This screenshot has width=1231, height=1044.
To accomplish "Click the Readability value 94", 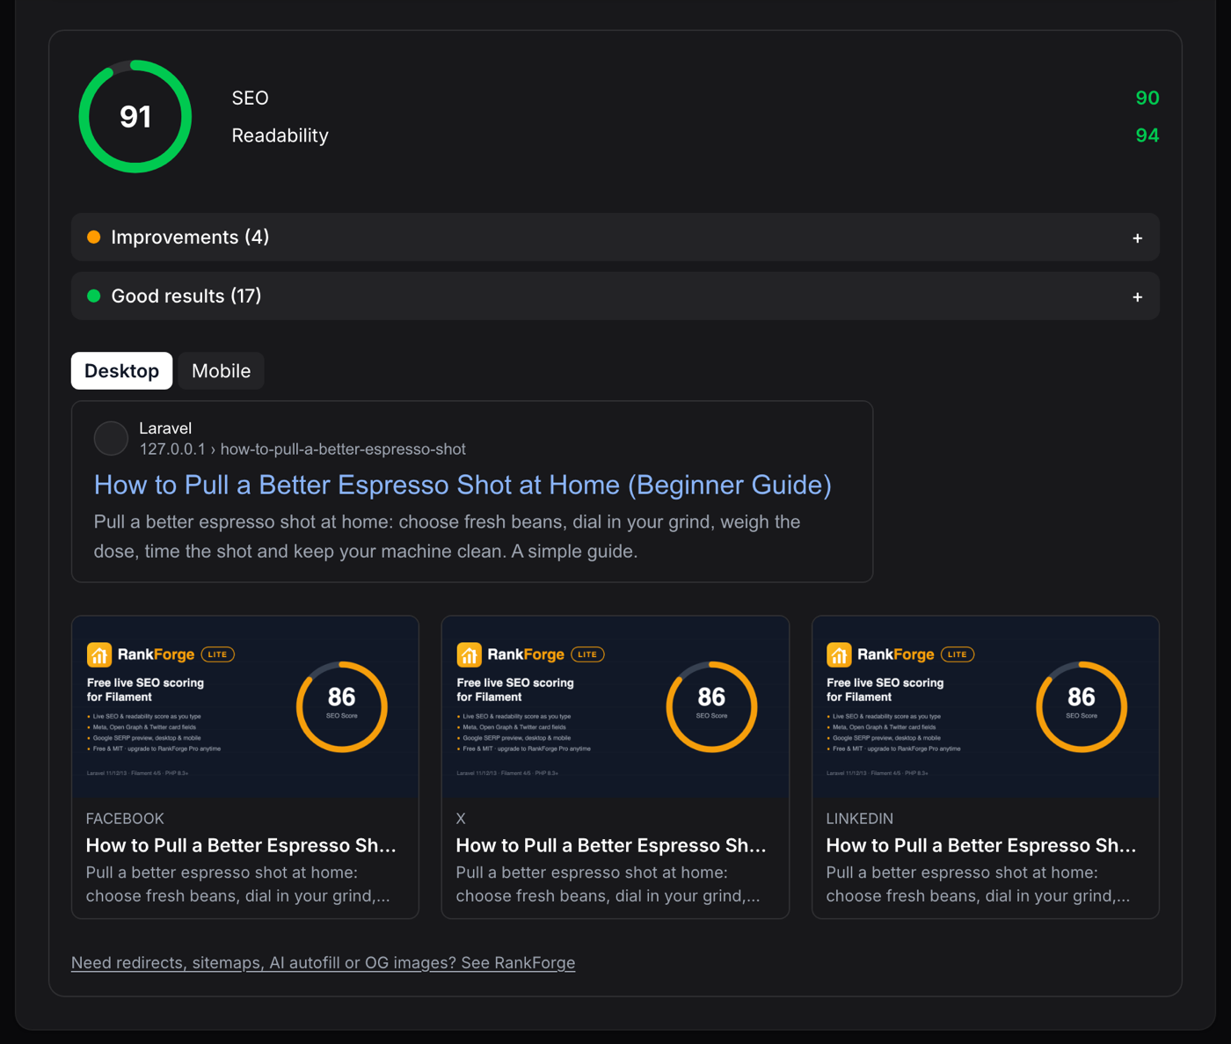I will click(x=1147, y=135).
